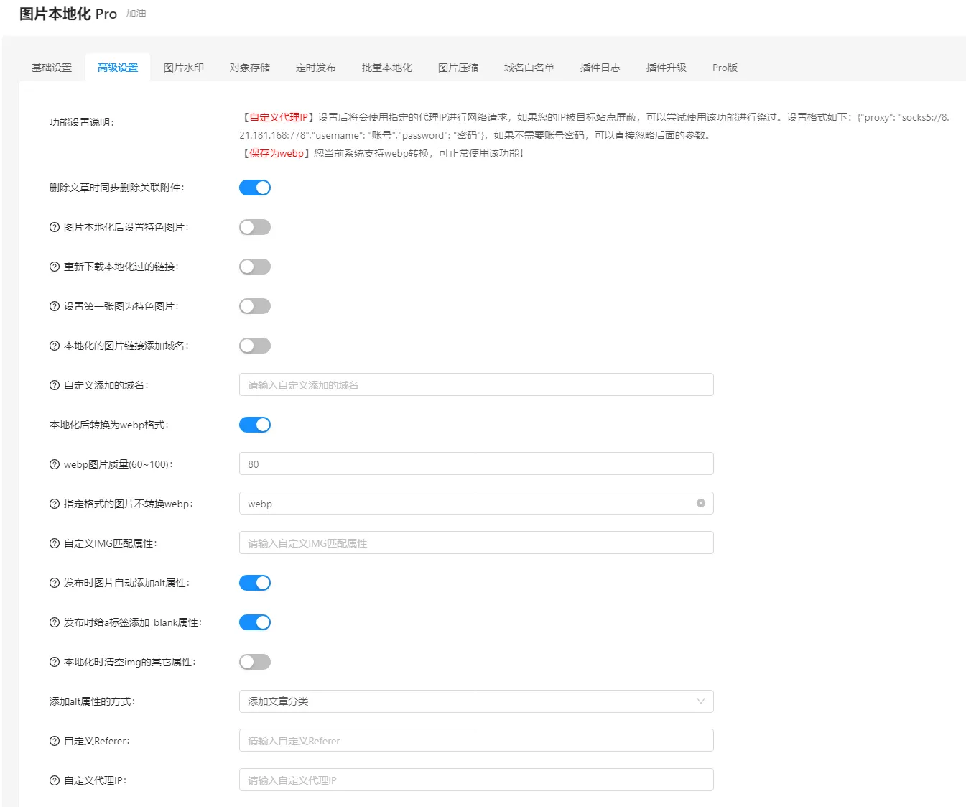
Task: Clear the webp exclusion field with X icon
Action: 700,503
